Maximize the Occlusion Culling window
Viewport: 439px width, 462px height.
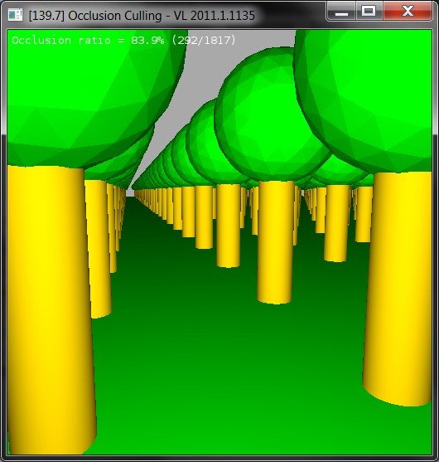(369, 11)
